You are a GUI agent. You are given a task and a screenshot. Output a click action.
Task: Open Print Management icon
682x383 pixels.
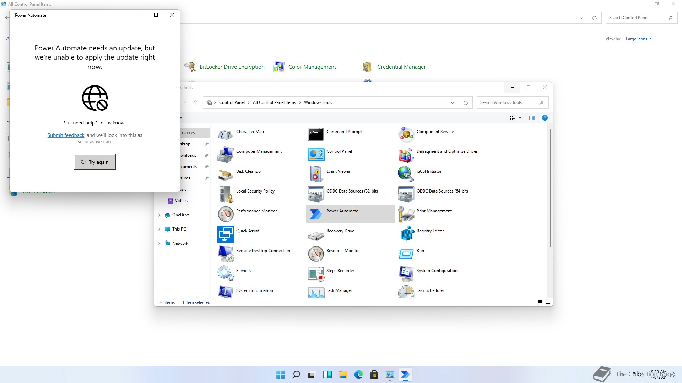(x=406, y=214)
